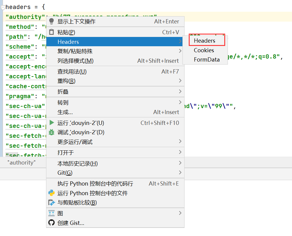Choose Cookies from the submenu
292x236 pixels.
204,50
